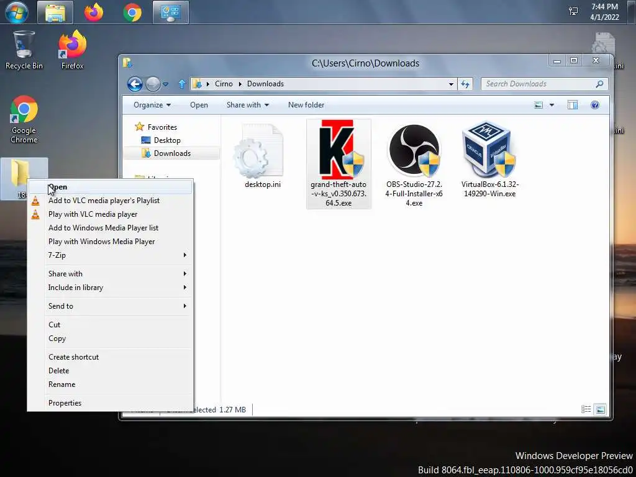Viewport: 636px width, 477px height.
Task: Open the view options dropdown arrow
Action: click(552, 105)
